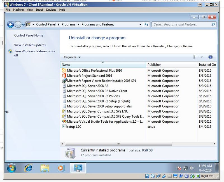Screen dimensions: 224x182
Task: Open the Help question mark icon
Action: coord(211,57)
